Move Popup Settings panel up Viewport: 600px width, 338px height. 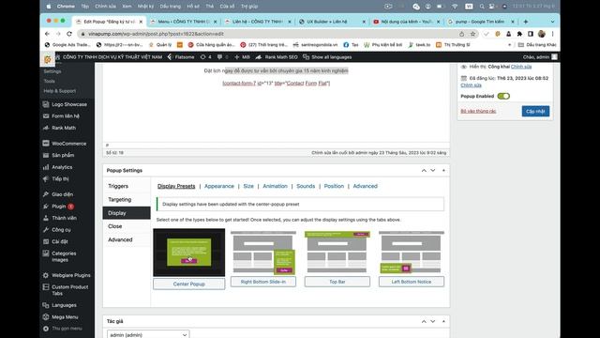pos(424,170)
